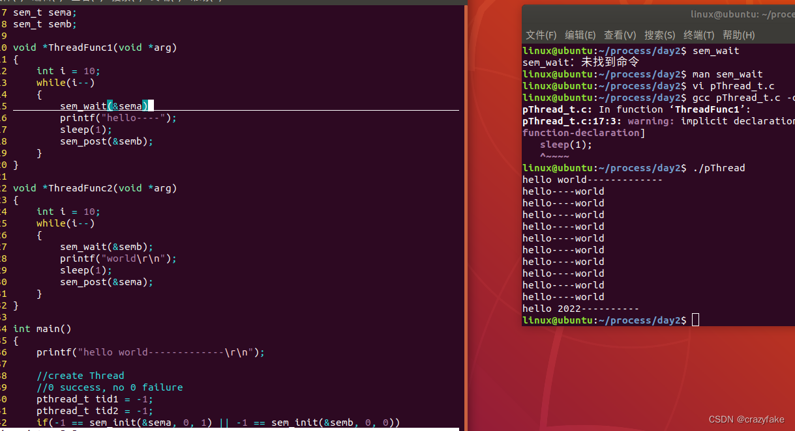Select the hello 2022 output line

[574, 308]
